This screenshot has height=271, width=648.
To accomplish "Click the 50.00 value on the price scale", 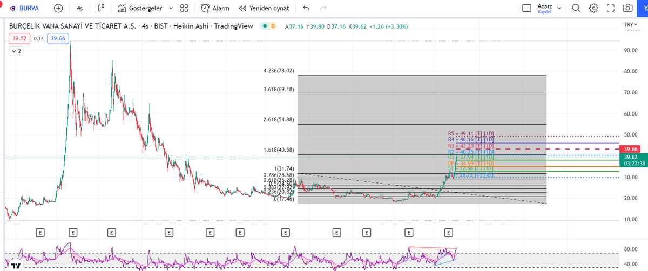I will (630, 135).
